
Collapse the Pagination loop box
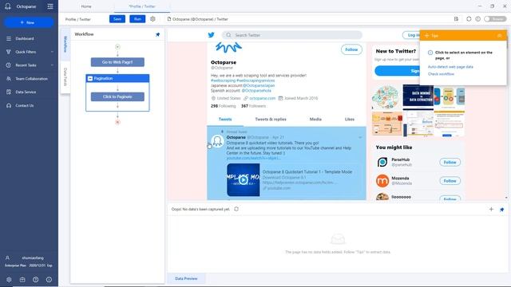[90, 78]
